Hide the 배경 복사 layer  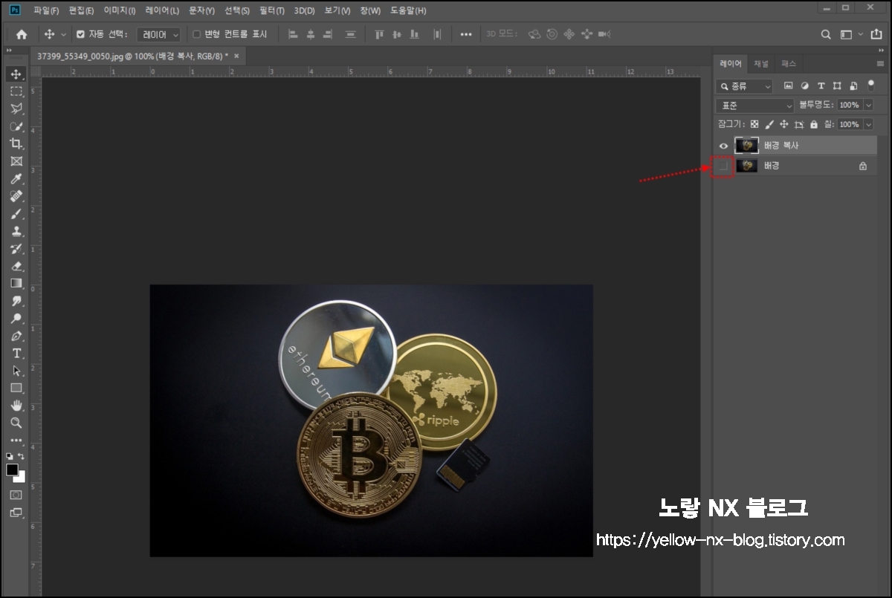723,146
